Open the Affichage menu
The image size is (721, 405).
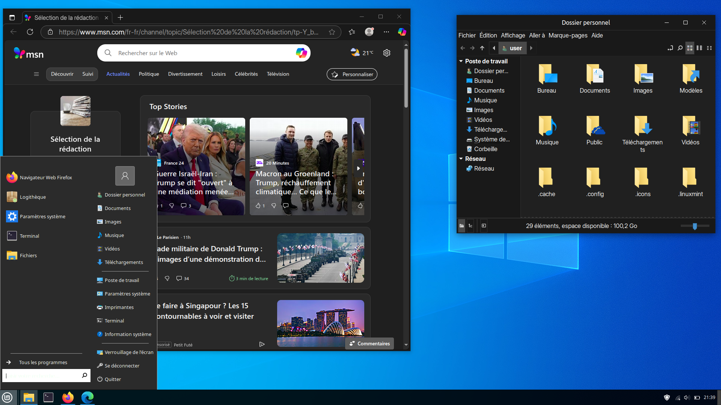coord(513,35)
